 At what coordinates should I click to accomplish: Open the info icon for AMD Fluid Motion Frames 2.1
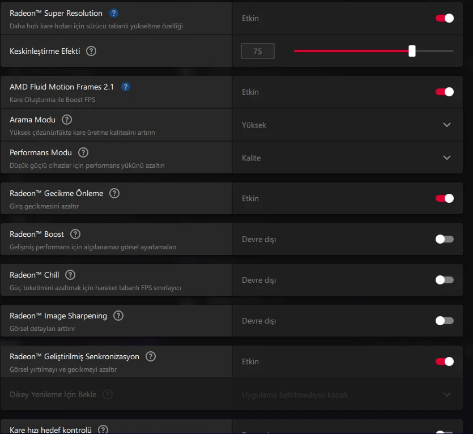(126, 87)
